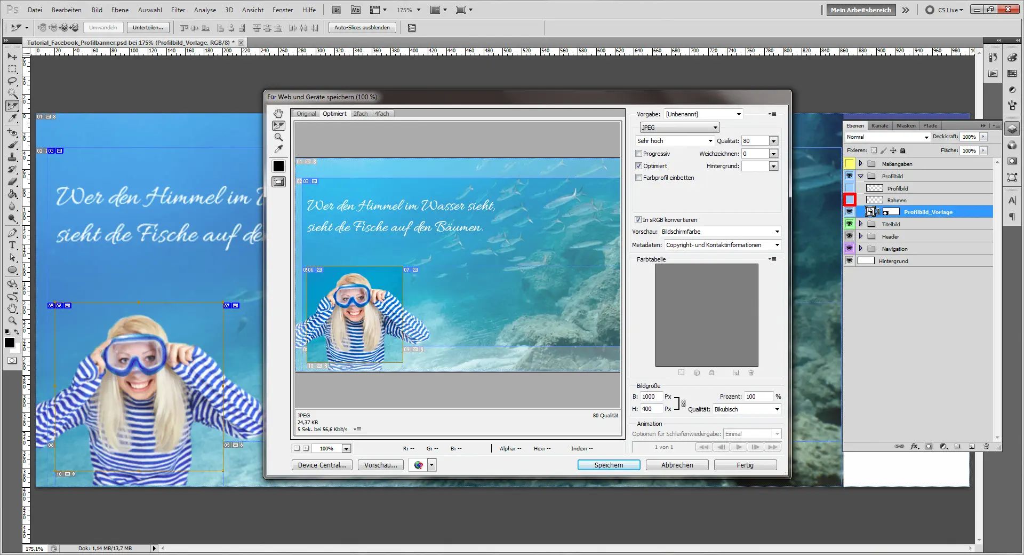Click the Speichern button
This screenshot has width=1024, height=555.
608,465
